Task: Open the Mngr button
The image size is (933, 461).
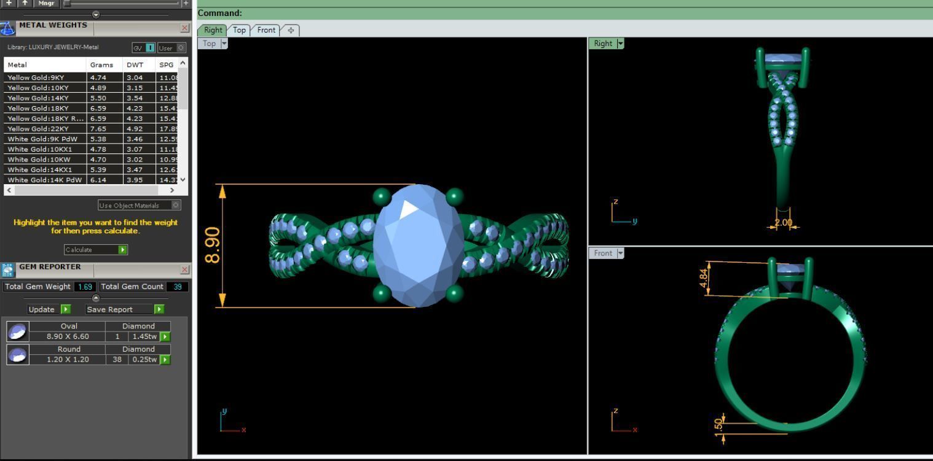Action: (x=45, y=3)
